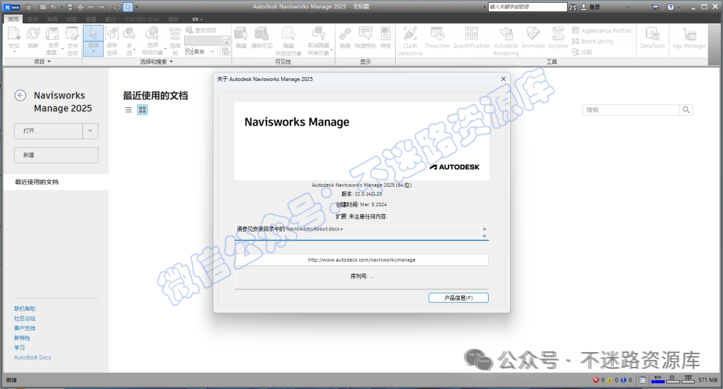Open the Autodesk Docs link
The width and height of the screenshot is (723, 389).
[32, 358]
